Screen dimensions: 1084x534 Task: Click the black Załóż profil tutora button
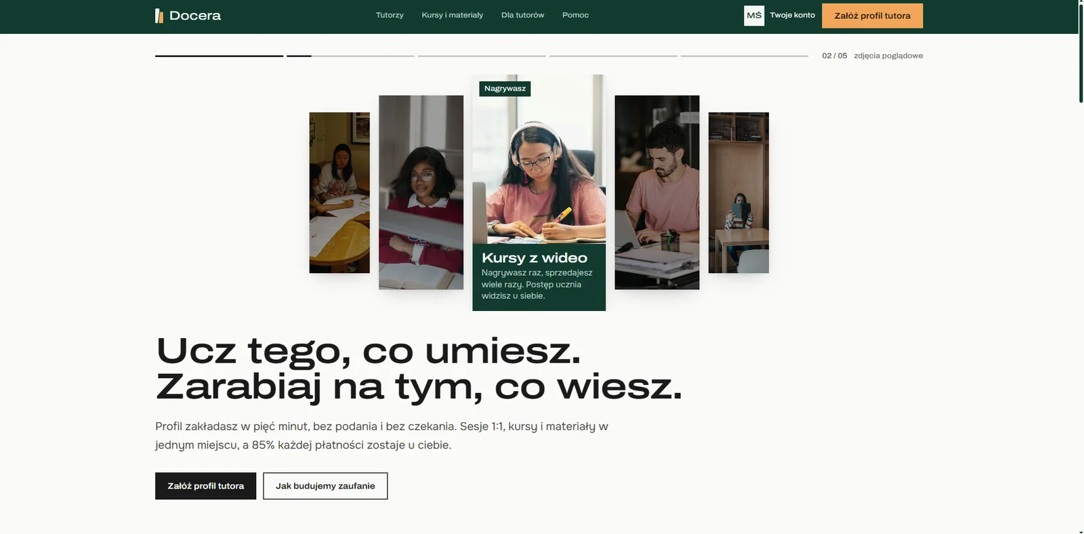point(206,486)
